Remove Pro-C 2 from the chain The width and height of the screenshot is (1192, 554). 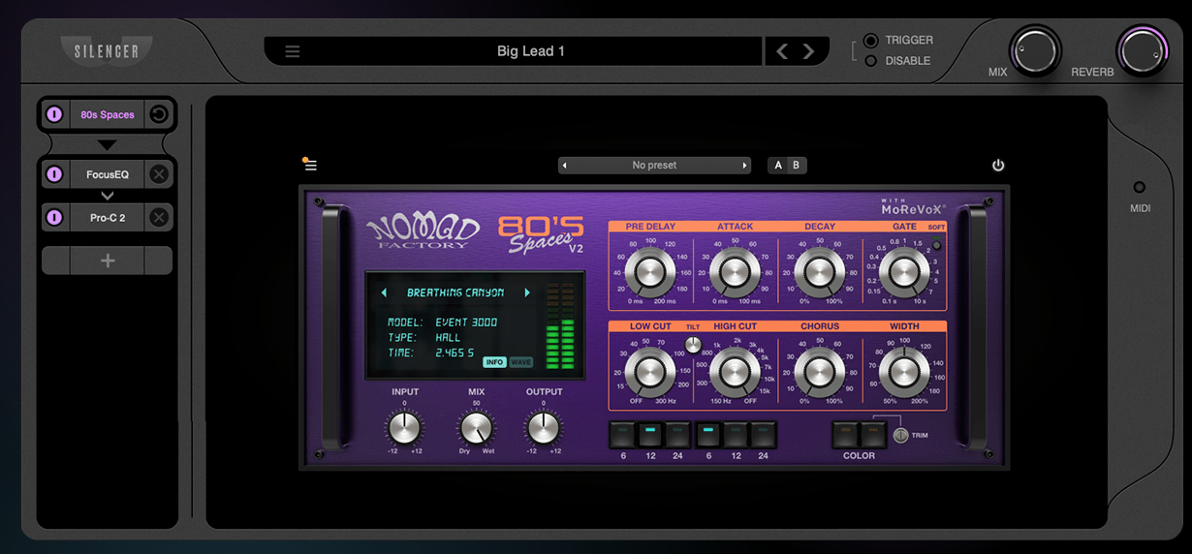[x=159, y=218]
